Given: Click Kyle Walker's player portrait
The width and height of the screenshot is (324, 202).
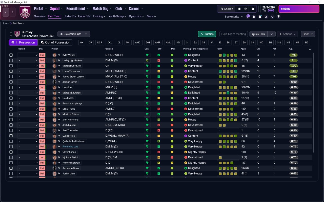Looking at the screenshot, I should point(54,55).
